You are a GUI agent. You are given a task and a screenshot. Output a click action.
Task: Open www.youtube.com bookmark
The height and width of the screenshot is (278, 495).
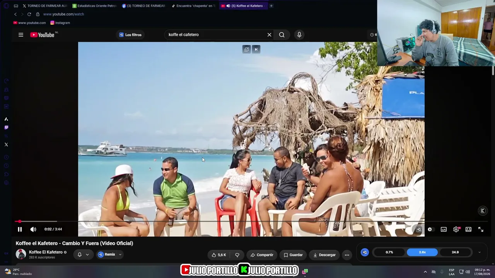point(29,23)
